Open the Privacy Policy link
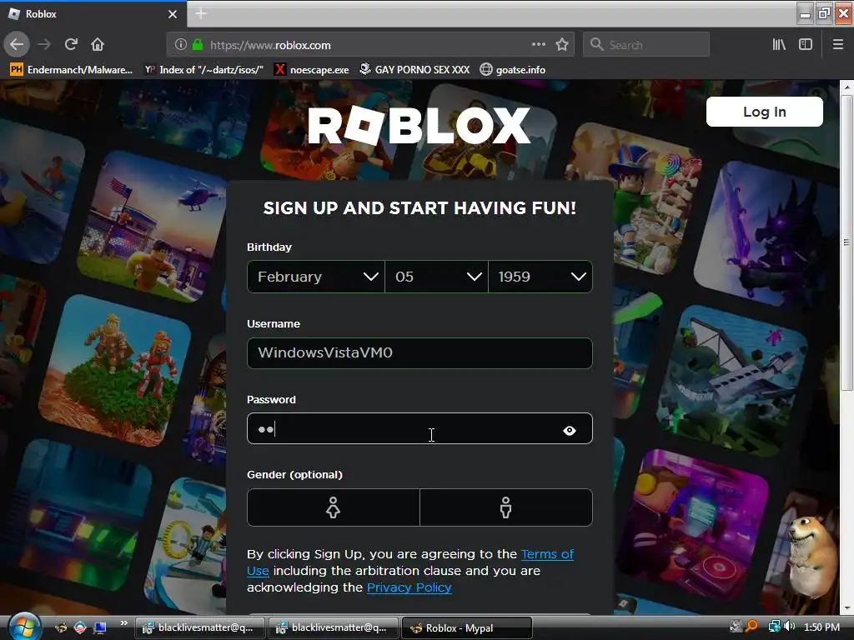 [x=409, y=587]
